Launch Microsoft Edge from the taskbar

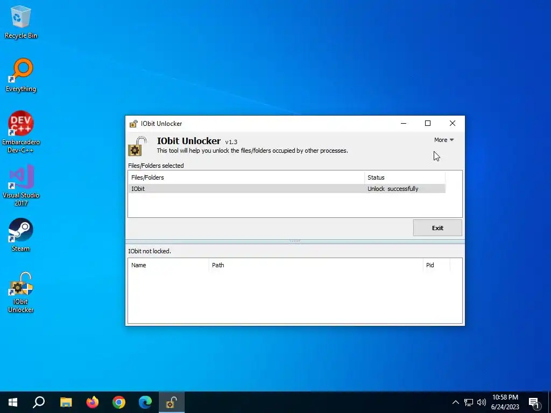tap(145, 402)
